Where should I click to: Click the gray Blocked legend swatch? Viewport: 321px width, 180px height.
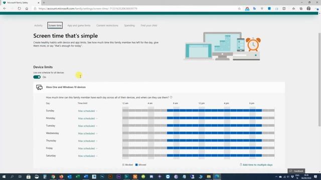[123, 164]
